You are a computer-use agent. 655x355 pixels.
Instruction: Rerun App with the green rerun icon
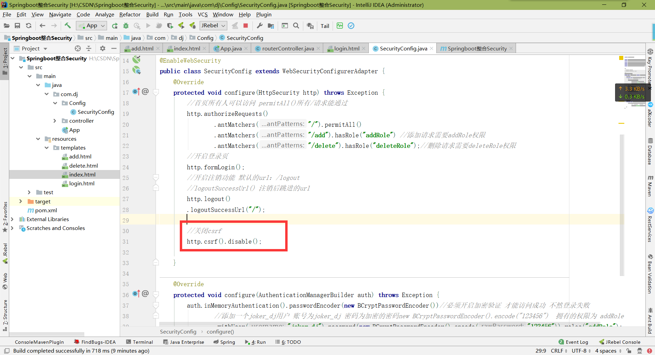pyautogui.click(x=115, y=26)
